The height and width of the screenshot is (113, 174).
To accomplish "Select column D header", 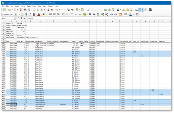I will (40, 21).
